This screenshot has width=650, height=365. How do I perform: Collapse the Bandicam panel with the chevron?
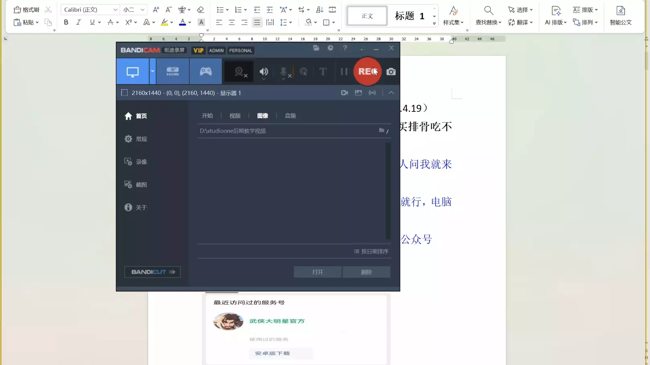click(391, 93)
